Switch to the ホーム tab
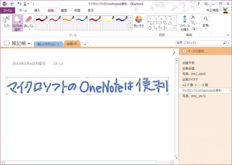Screen dimensions: 232x165 click(23, 11)
